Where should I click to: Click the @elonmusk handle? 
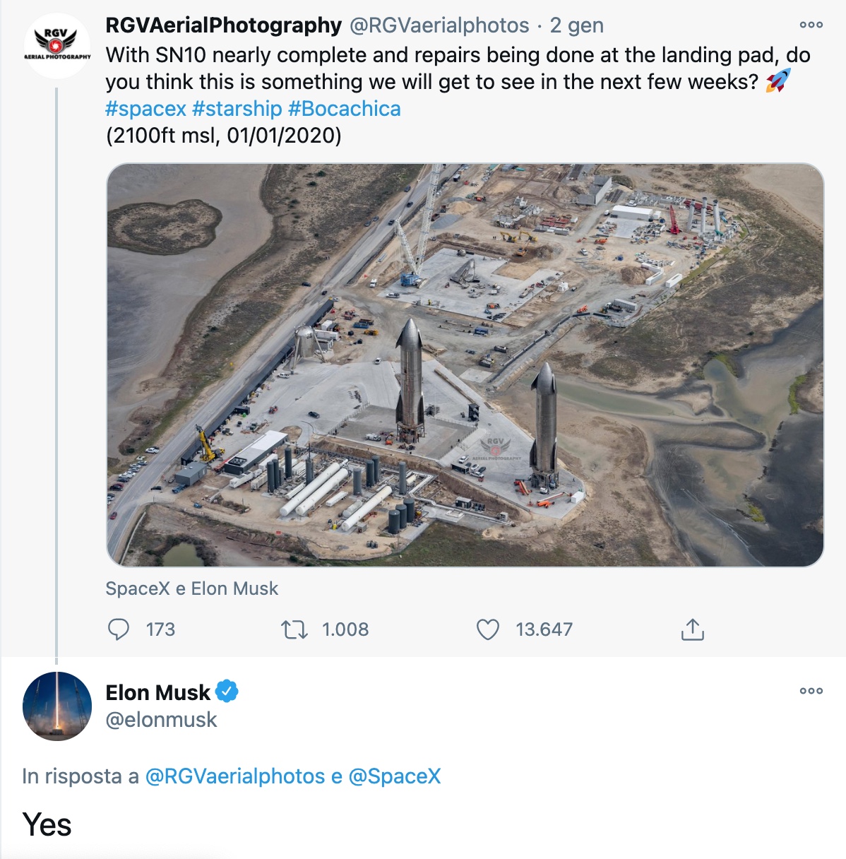(x=161, y=720)
